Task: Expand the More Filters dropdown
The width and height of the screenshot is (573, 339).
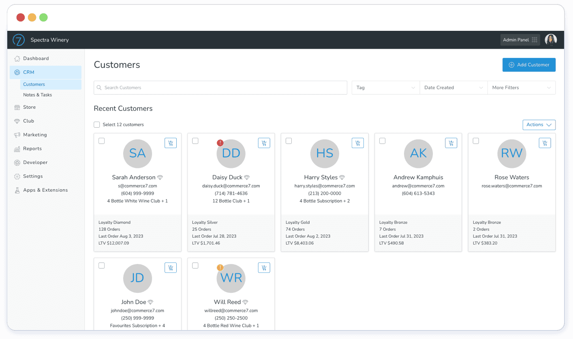Action: coord(522,88)
